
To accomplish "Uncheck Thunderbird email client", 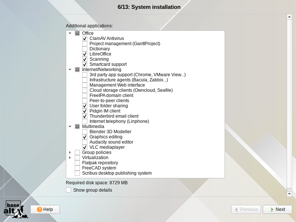I will pos(85,116).
